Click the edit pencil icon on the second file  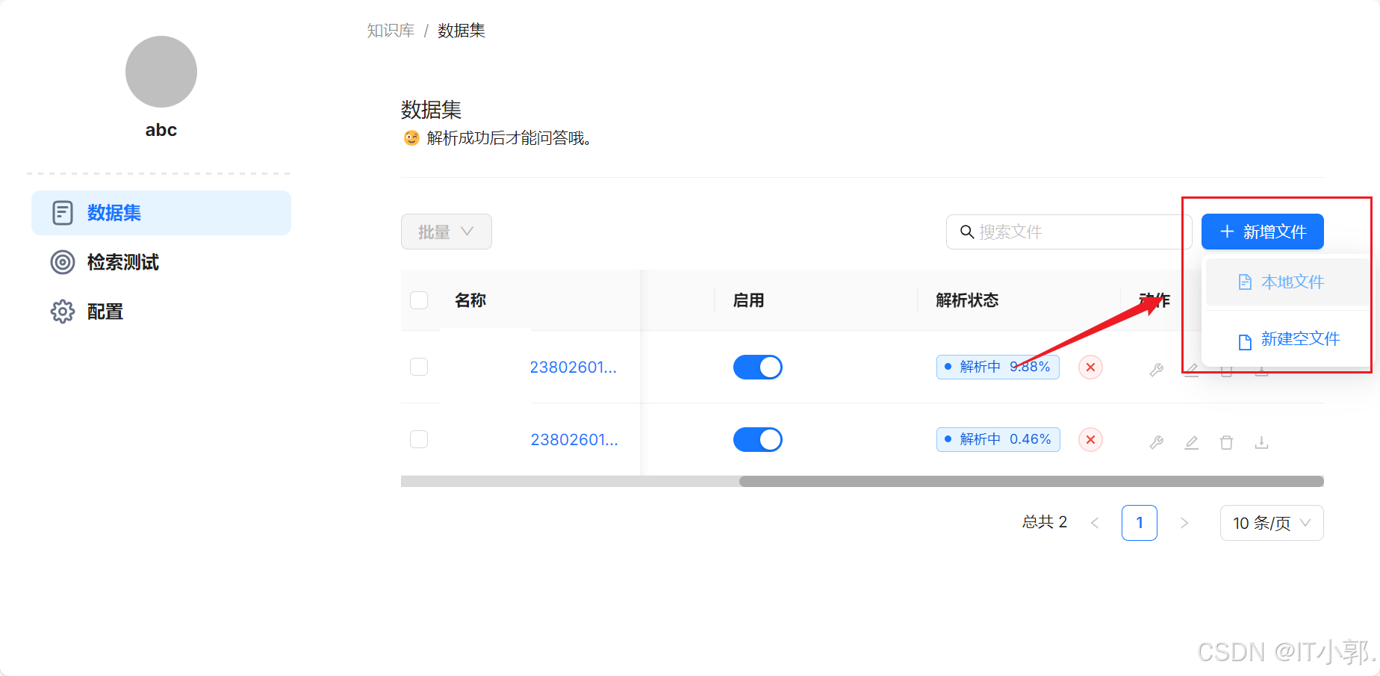(1191, 441)
